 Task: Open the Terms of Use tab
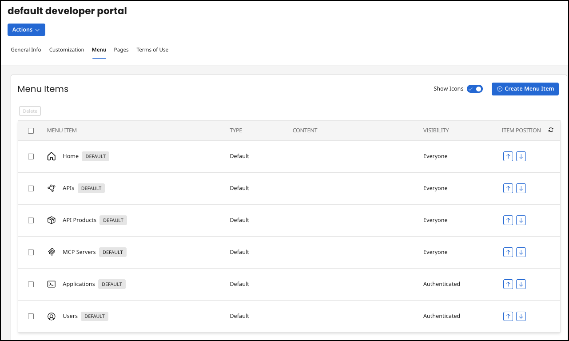pos(152,50)
